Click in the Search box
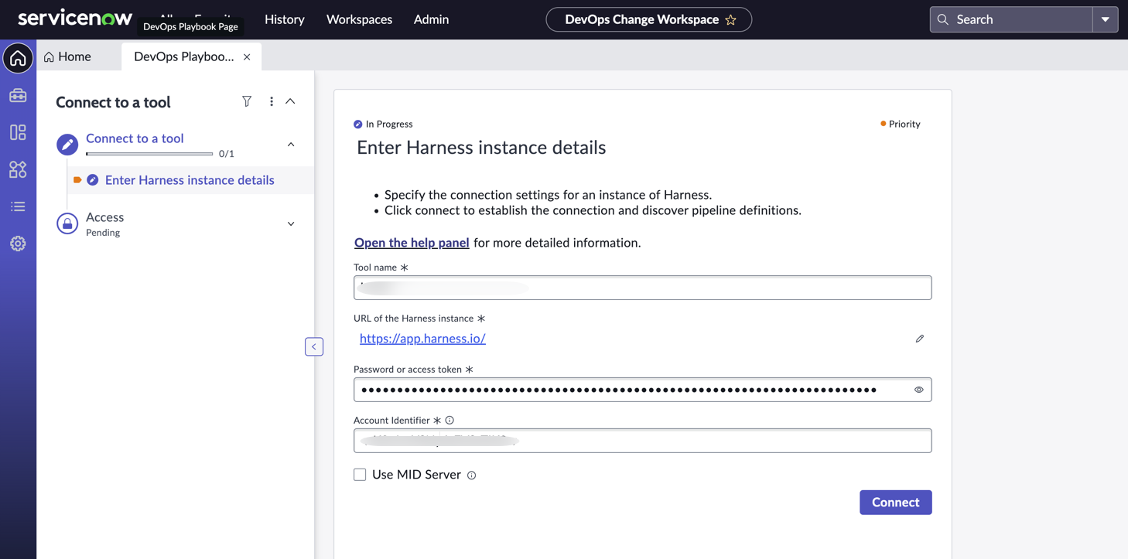1128x559 pixels. tap(1011, 19)
